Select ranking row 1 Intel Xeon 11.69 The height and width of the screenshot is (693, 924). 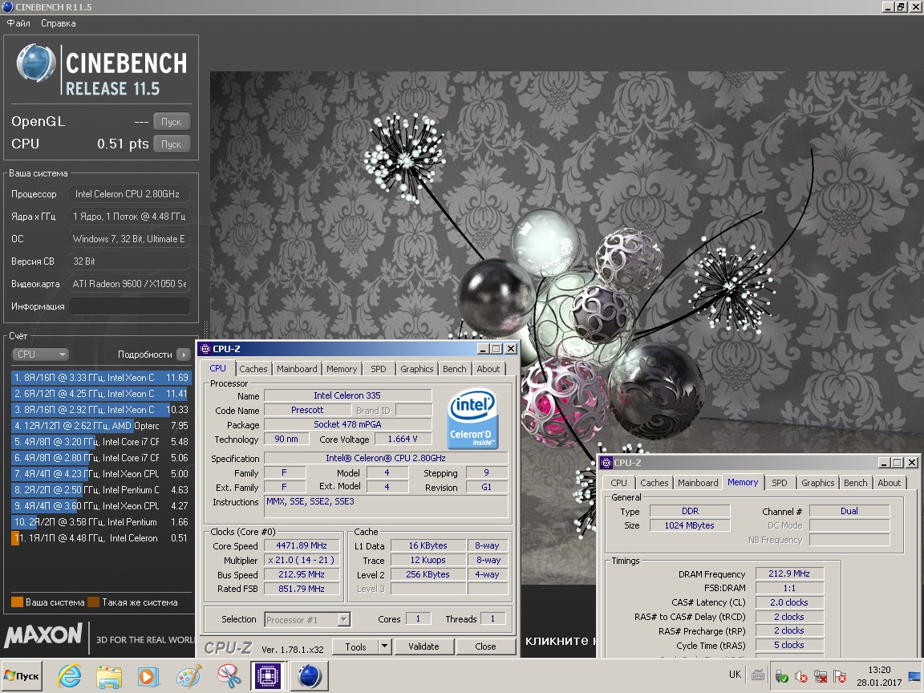(101, 377)
